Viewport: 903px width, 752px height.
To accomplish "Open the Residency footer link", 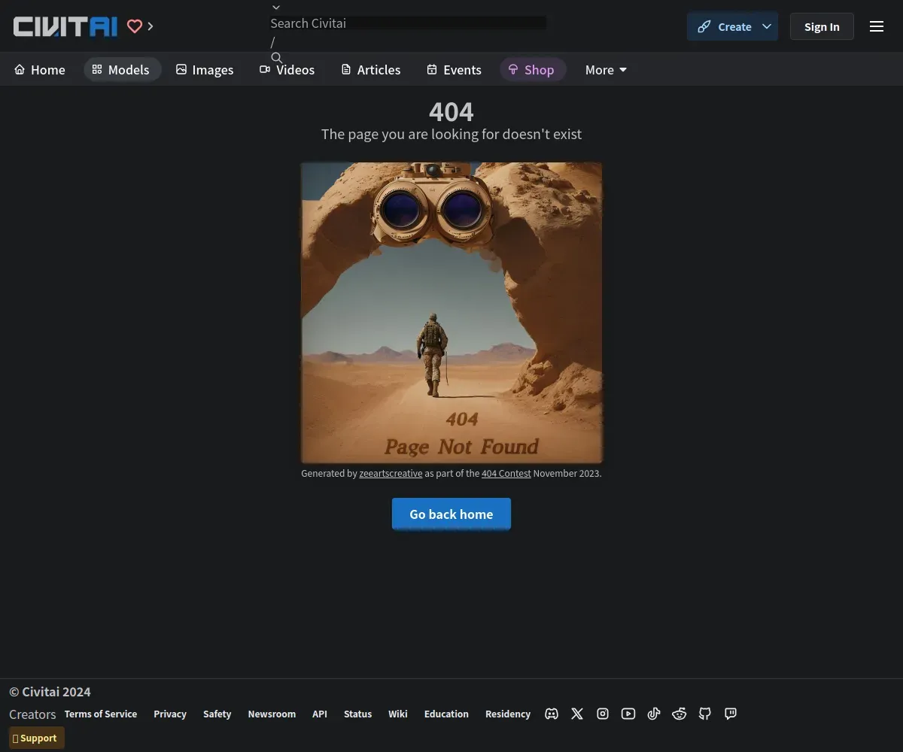I will tap(508, 714).
